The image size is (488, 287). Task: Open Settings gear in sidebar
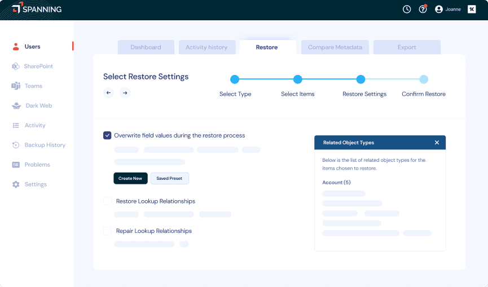(35, 184)
